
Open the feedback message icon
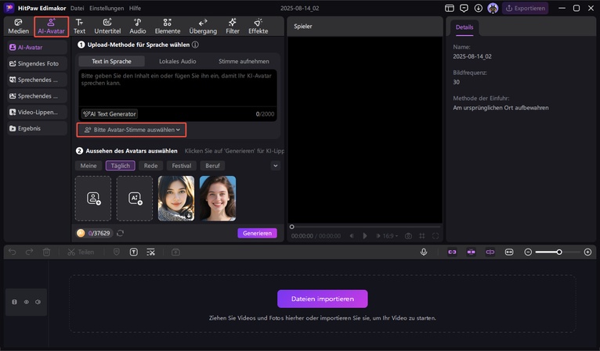(464, 8)
